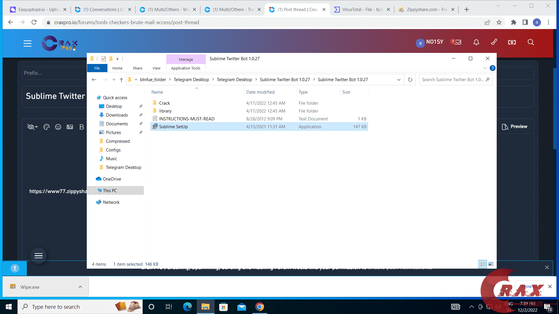This screenshot has height=314, width=559.
Task: Bookmark this page with star icon
Action: 499,22
